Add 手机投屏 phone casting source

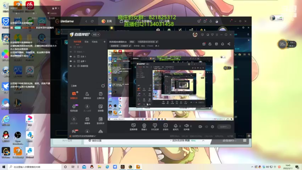coord(155,127)
